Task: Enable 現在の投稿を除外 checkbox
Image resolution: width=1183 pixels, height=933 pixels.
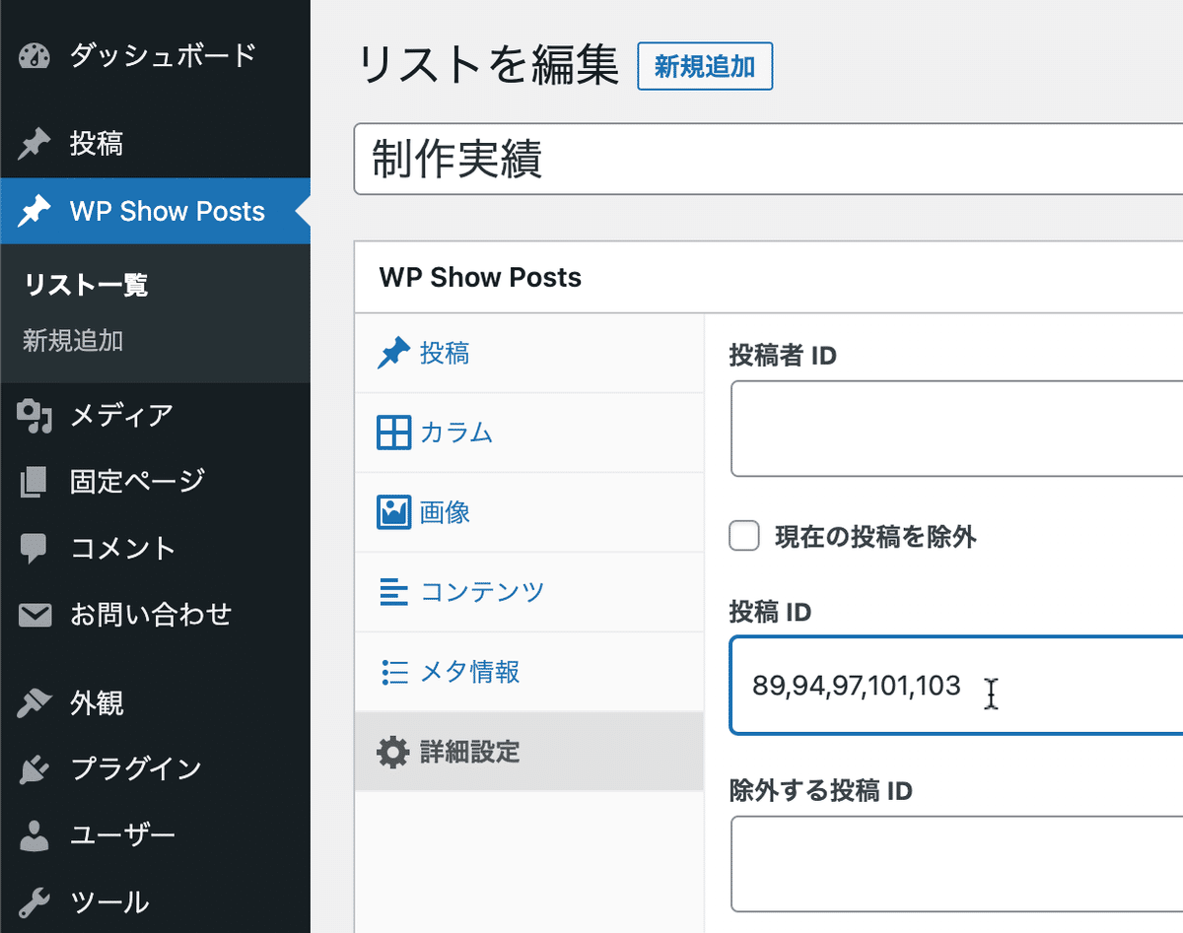Action: tap(744, 537)
